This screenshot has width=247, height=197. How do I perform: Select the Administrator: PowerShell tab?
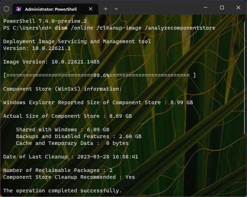(x=51, y=9)
